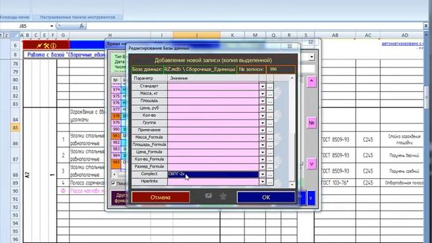
Task: Click the lightning icon in red header cell
Action: click(39, 45)
